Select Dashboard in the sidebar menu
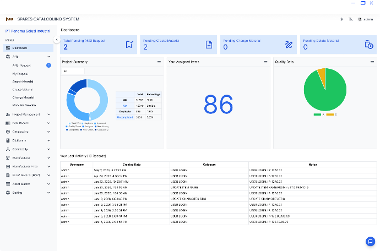 pos(28,48)
